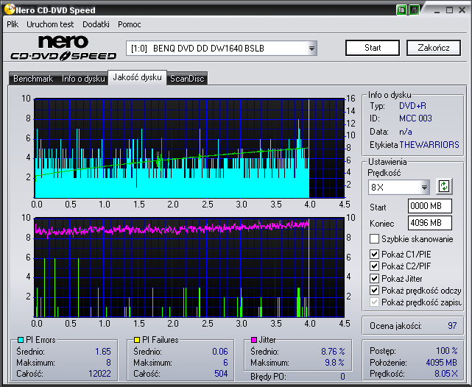Open the BENQ DVD drive selection dropdown
The width and height of the screenshot is (472, 387).
tap(311, 49)
